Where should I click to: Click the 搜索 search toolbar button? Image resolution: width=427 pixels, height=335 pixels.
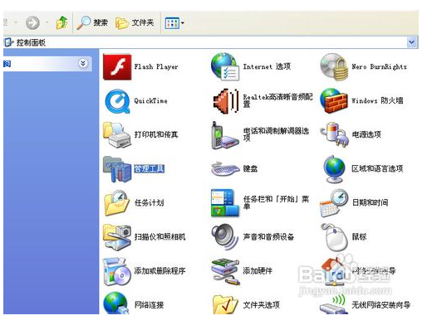click(x=92, y=22)
